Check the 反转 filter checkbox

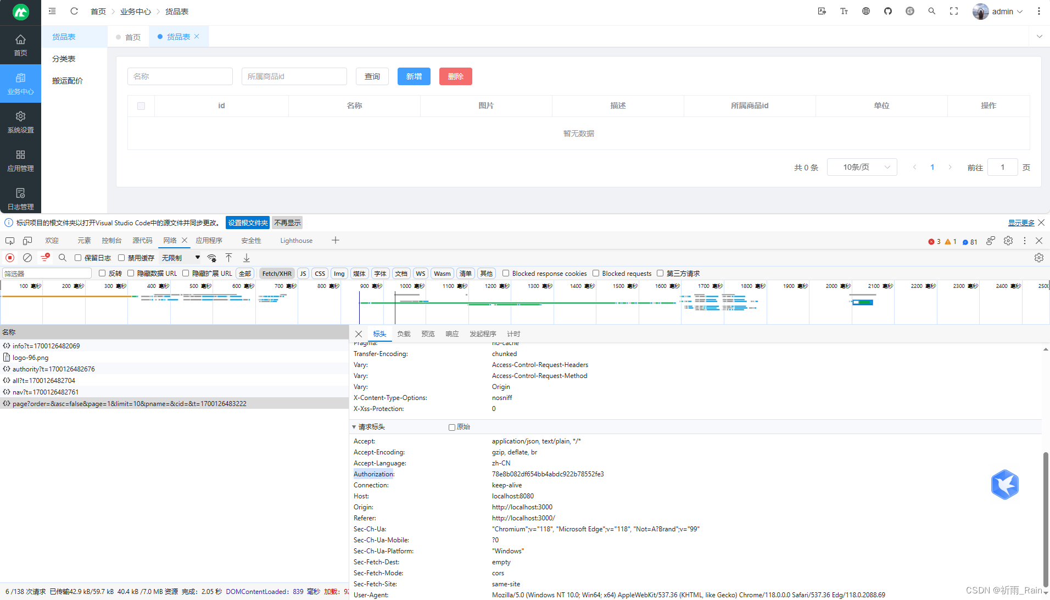102,273
